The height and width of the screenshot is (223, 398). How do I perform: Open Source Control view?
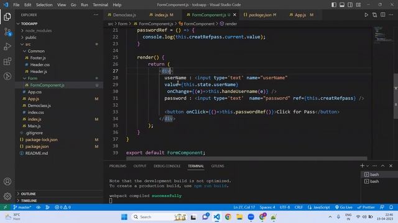coord(7,32)
